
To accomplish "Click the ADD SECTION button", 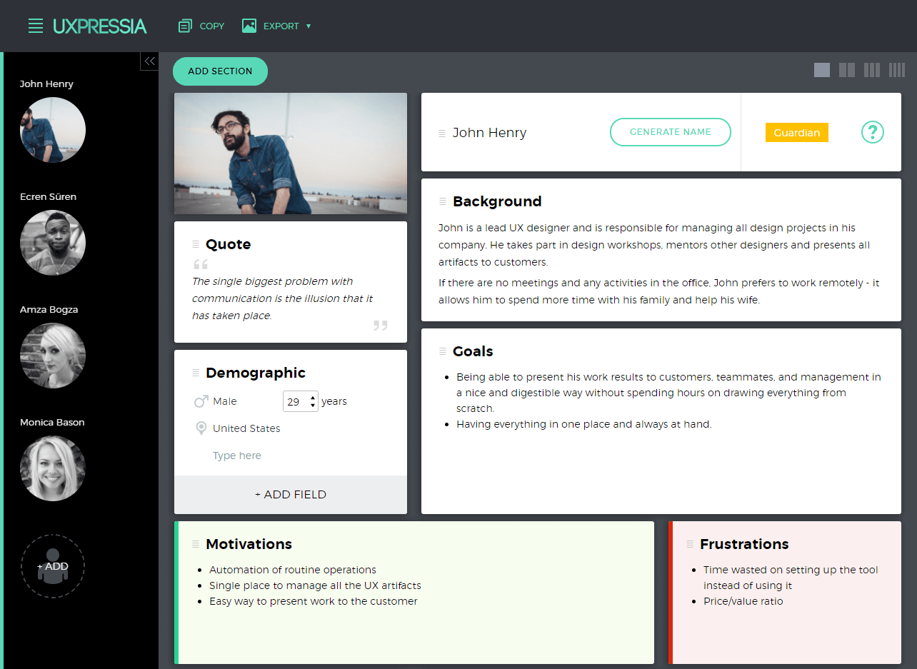I will (x=220, y=71).
